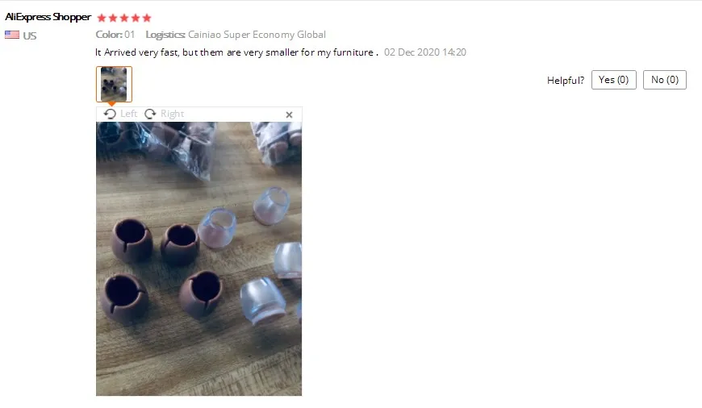
Task: Click the Color: 01 label
Action: click(x=115, y=35)
